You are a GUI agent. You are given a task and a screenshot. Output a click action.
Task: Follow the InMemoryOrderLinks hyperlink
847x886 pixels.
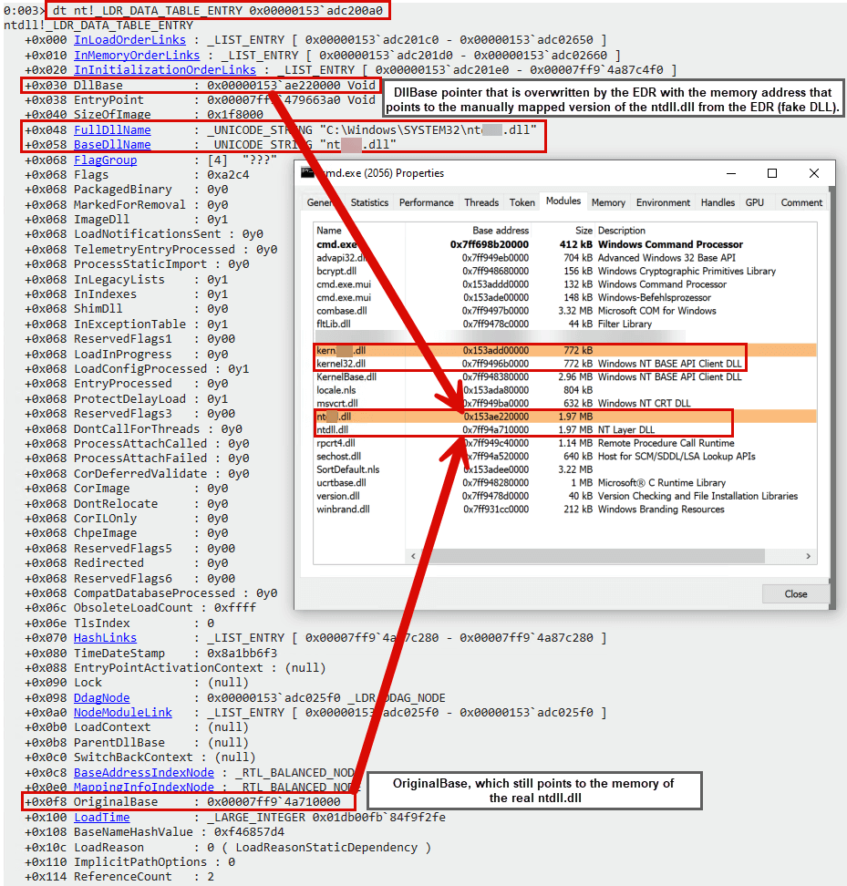(x=137, y=55)
